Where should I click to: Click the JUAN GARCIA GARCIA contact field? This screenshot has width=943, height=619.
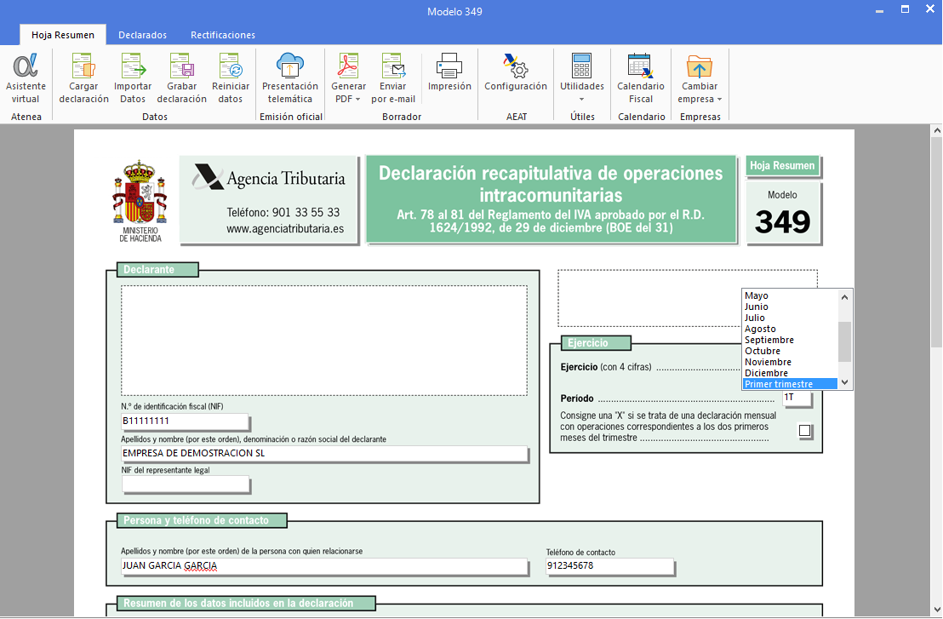pos(325,565)
